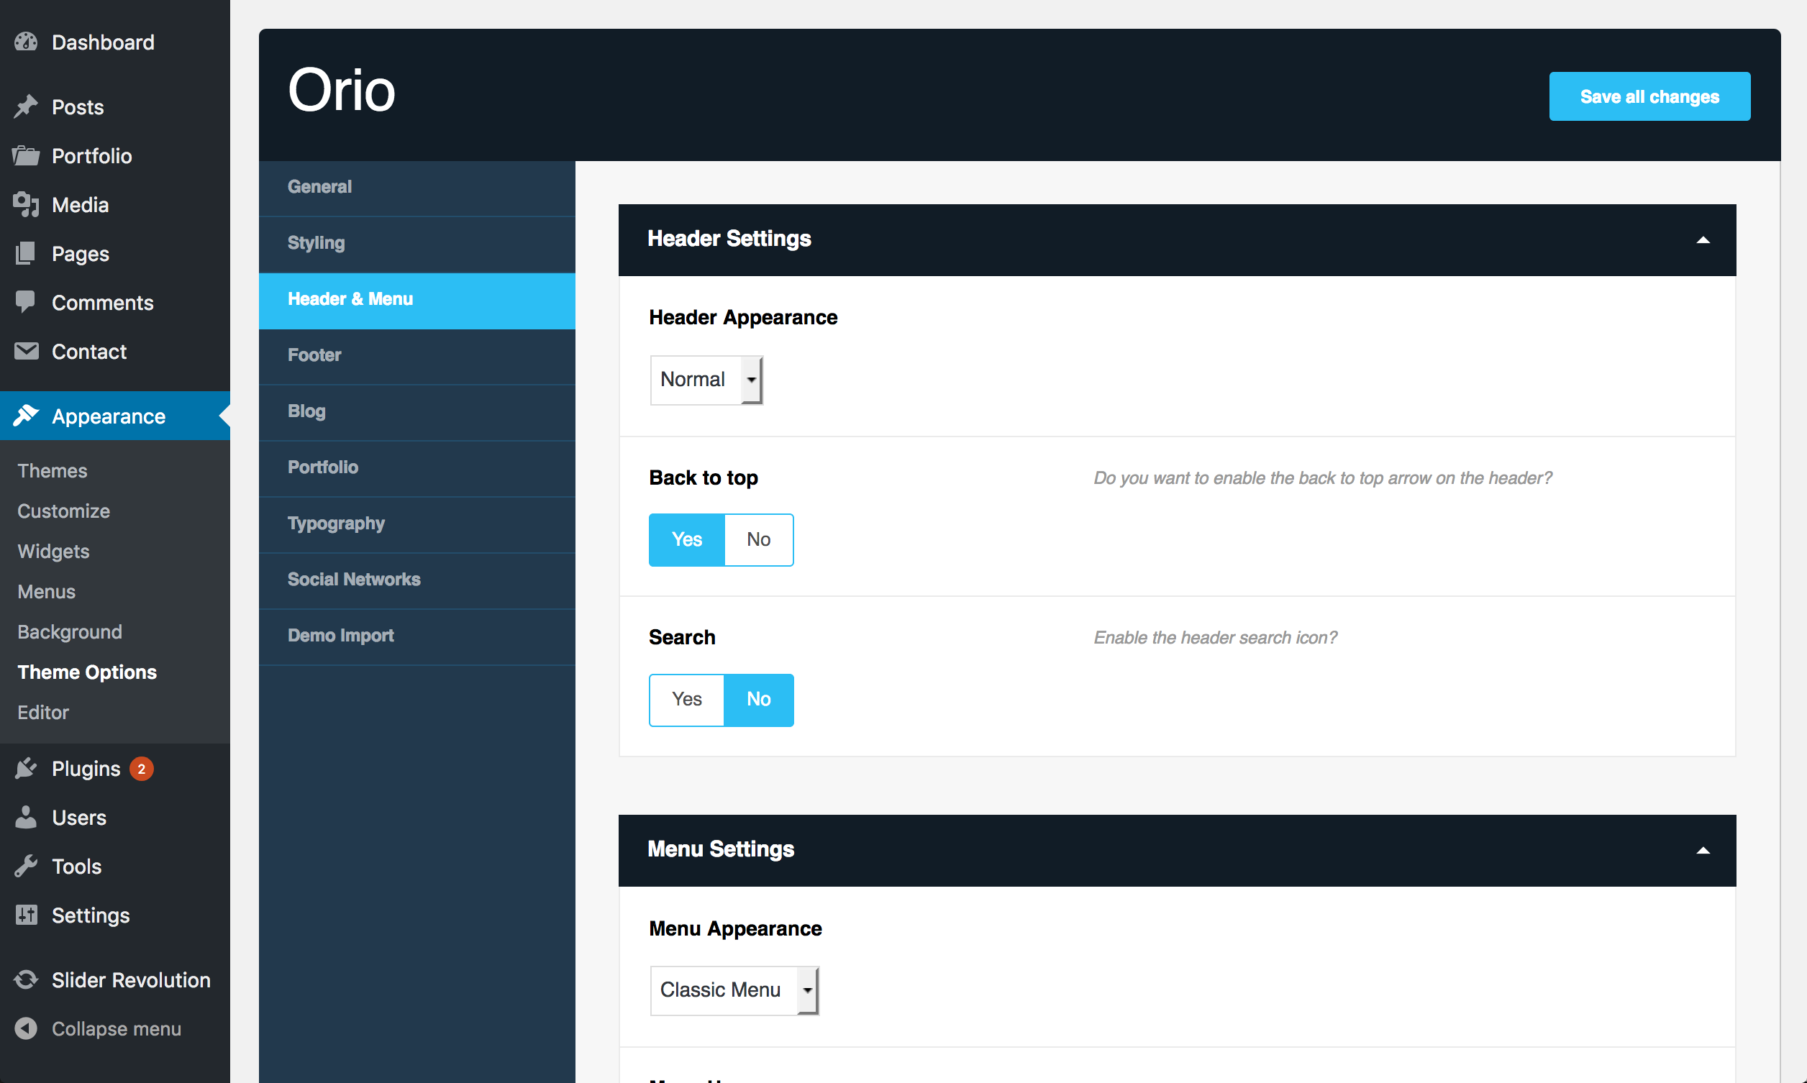Image resolution: width=1807 pixels, height=1083 pixels.
Task: Open the Blog options tab
Action: pyautogui.click(x=417, y=412)
